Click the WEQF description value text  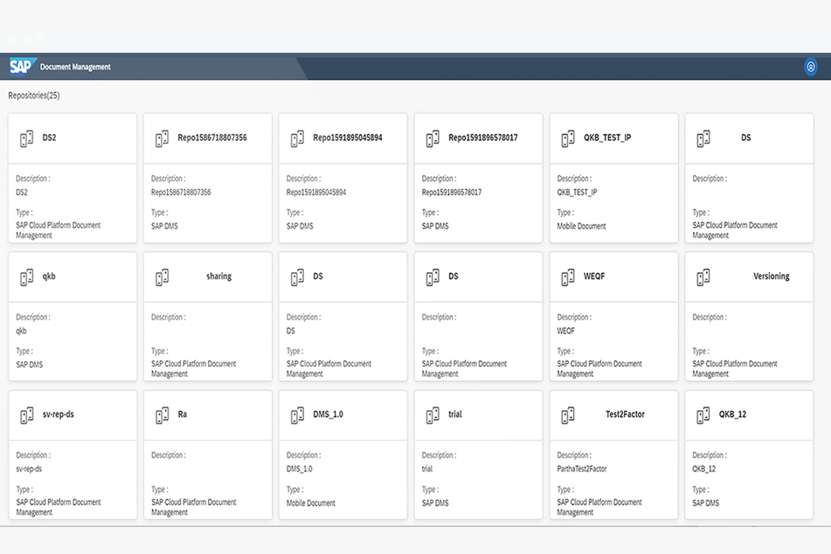tap(565, 331)
